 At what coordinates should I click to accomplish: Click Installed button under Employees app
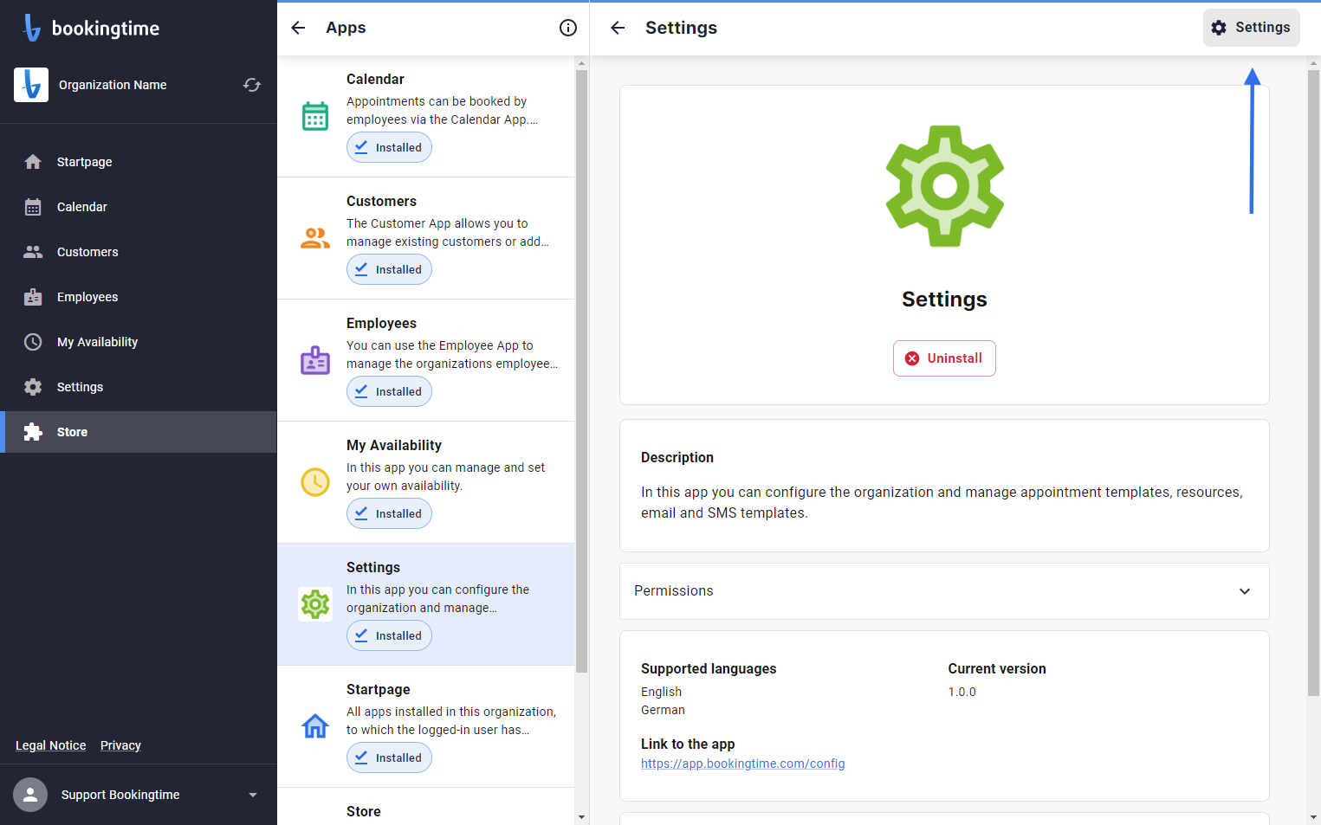pyautogui.click(x=389, y=391)
